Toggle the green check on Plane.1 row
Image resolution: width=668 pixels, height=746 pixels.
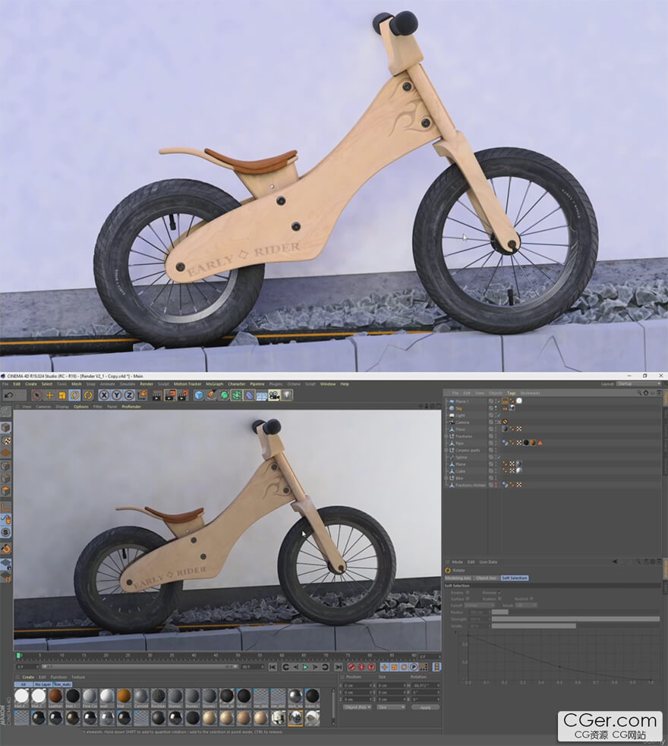(x=499, y=401)
